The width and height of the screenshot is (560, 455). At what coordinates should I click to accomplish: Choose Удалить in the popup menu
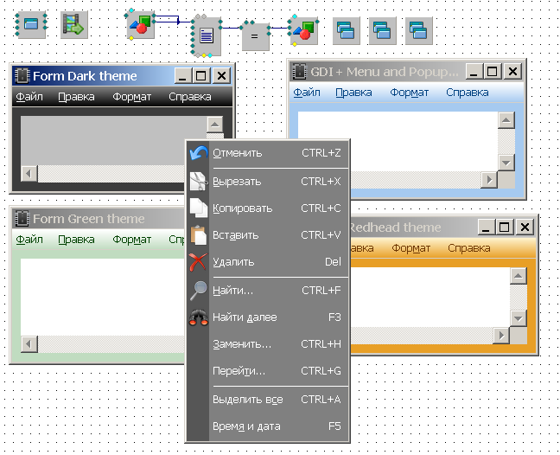click(x=268, y=262)
